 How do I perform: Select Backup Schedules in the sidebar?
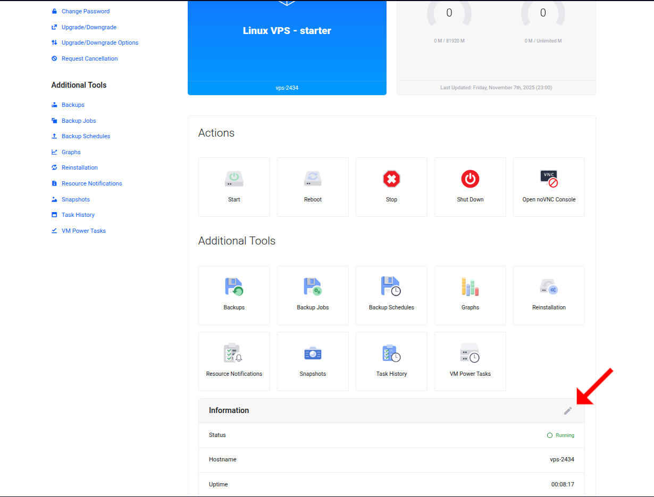(x=85, y=136)
